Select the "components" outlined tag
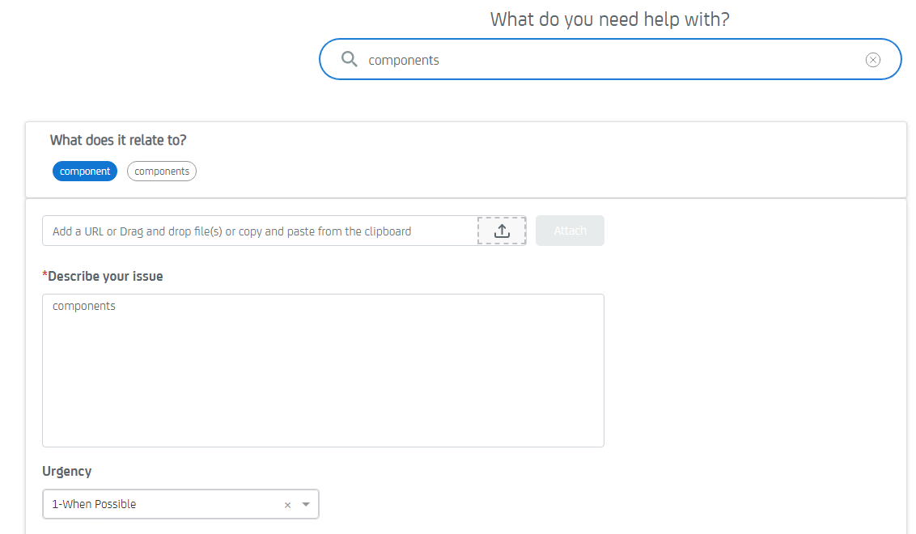This screenshot has width=916, height=534. 162,172
